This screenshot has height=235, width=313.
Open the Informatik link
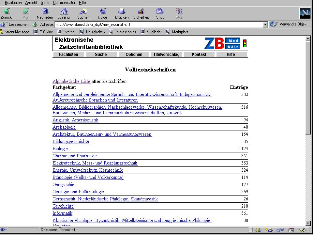[x=63, y=213]
